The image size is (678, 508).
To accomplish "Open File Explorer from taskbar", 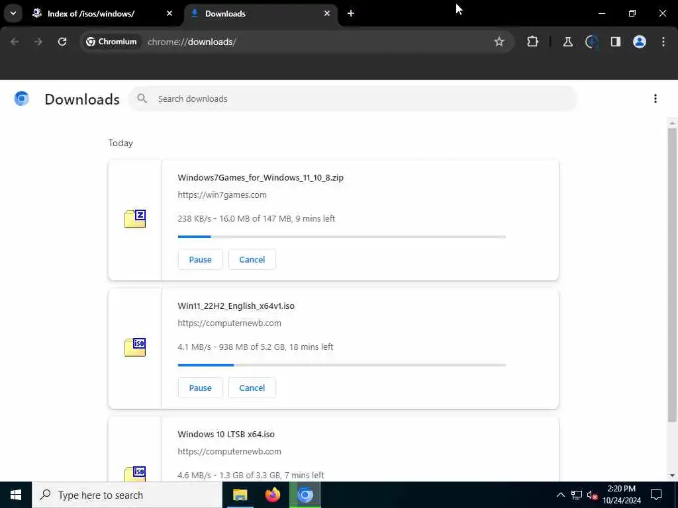I will (240, 495).
